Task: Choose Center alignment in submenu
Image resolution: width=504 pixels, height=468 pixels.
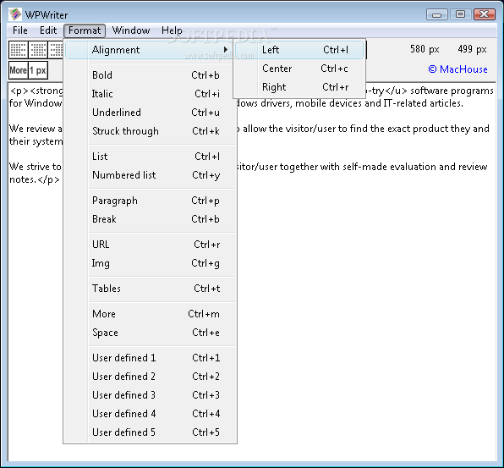Action: tap(299, 69)
